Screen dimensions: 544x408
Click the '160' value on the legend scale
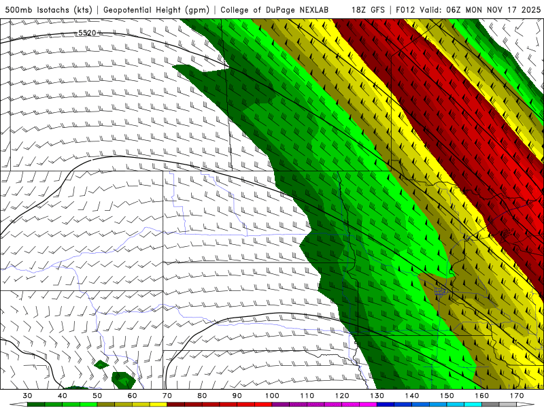pyautogui.click(x=482, y=396)
